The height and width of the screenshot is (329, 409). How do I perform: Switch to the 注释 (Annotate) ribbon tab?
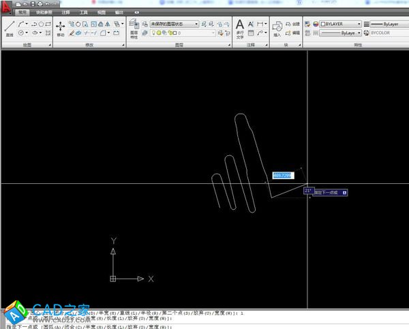65,12
